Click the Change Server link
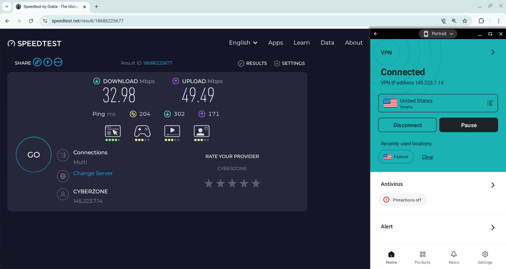Image resolution: width=506 pixels, height=269 pixels. coord(93,173)
